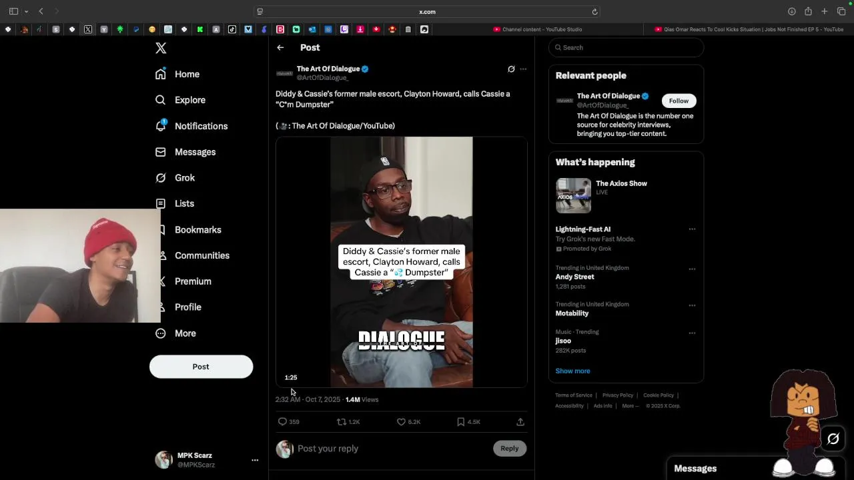This screenshot has height=480, width=854.
Task: Open the sidebar dropdown chevron in Safari
Action: (26, 11)
